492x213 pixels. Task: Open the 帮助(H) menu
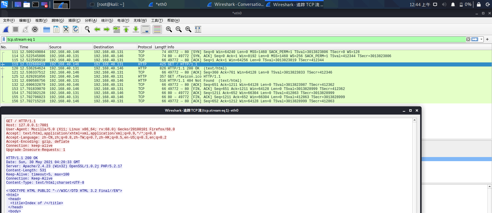pyautogui.click(x=173, y=21)
